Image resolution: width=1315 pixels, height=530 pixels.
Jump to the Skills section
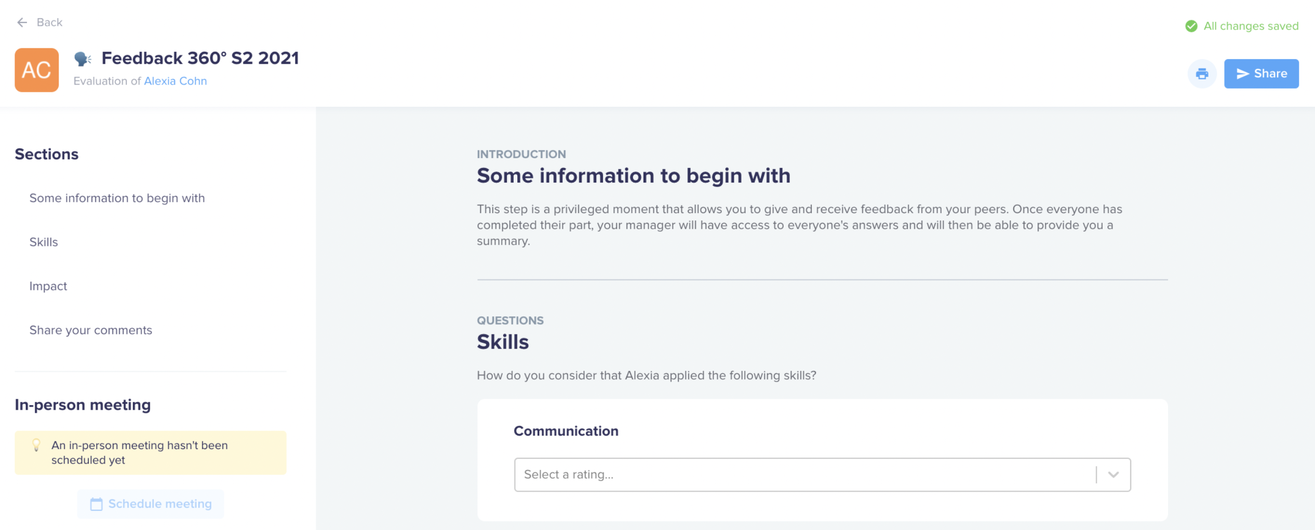coord(44,242)
